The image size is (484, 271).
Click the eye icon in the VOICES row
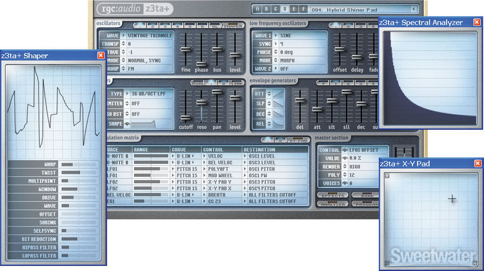(x=345, y=183)
